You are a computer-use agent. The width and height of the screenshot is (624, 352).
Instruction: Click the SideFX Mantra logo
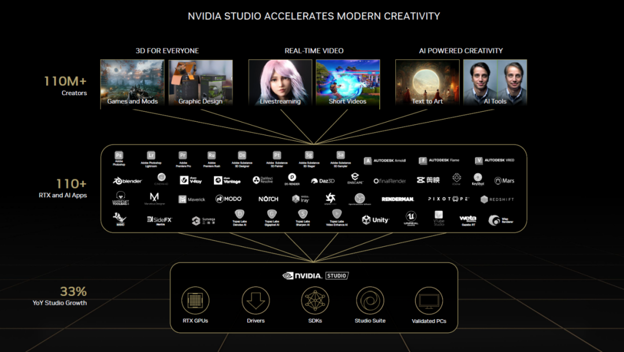159,220
